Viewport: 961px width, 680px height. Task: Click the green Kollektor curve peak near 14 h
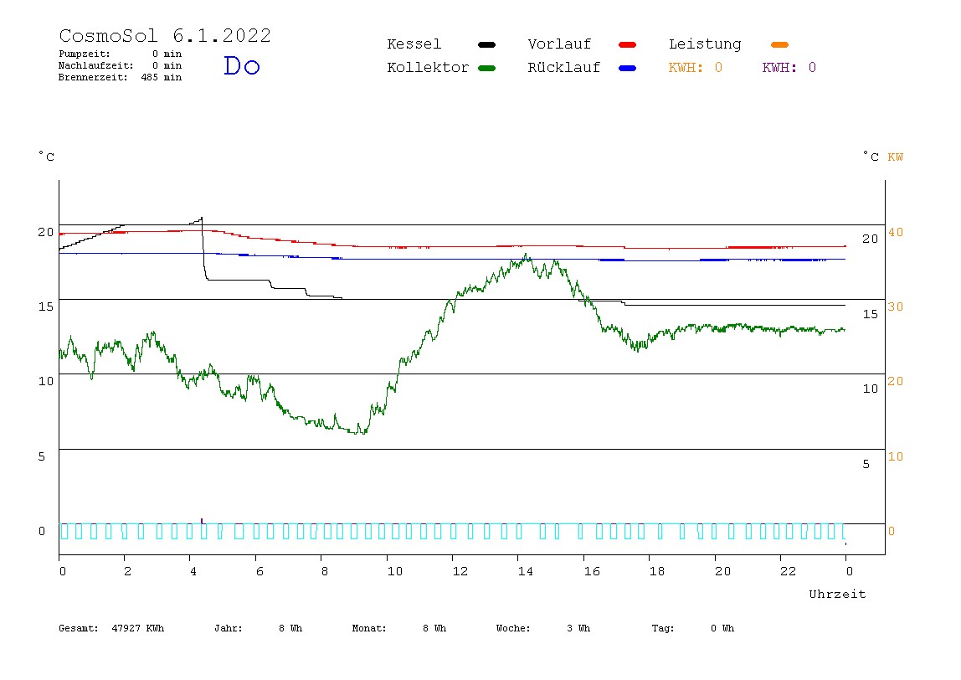525,255
